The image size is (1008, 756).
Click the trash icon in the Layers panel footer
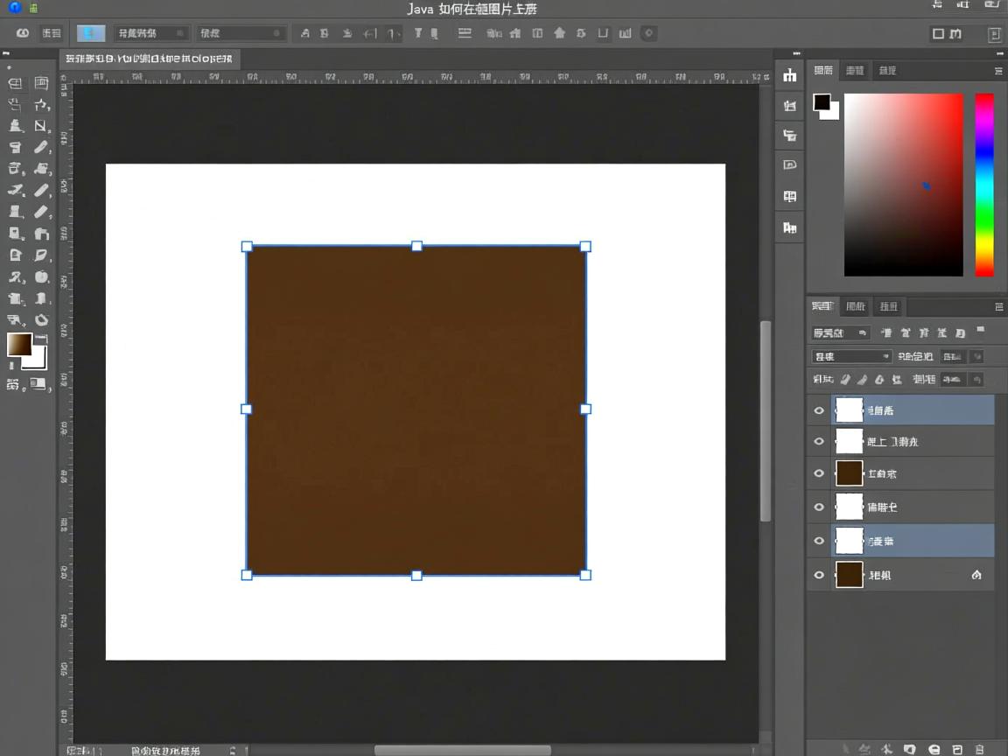point(981,749)
